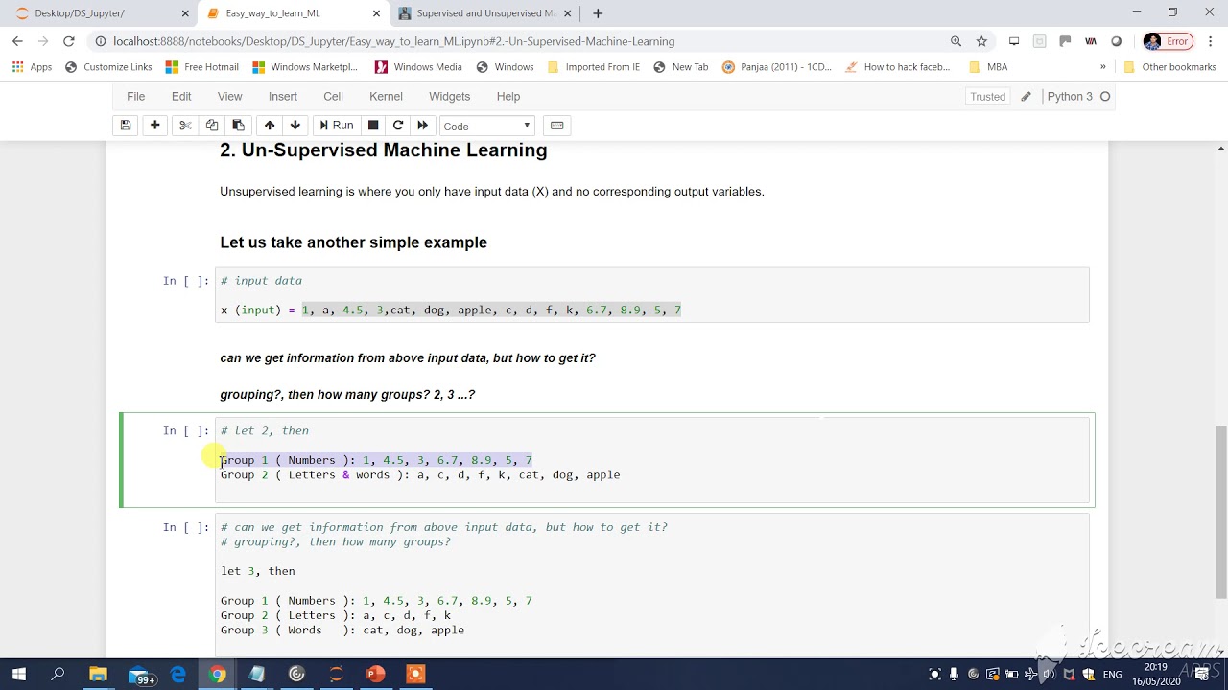Click into the '# input data' code cell
The width and height of the screenshot is (1228, 690).
[x=652, y=295]
